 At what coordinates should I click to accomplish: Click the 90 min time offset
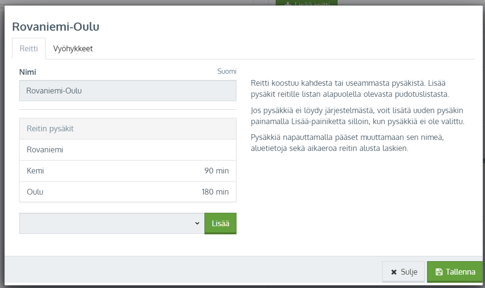[216, 171]
